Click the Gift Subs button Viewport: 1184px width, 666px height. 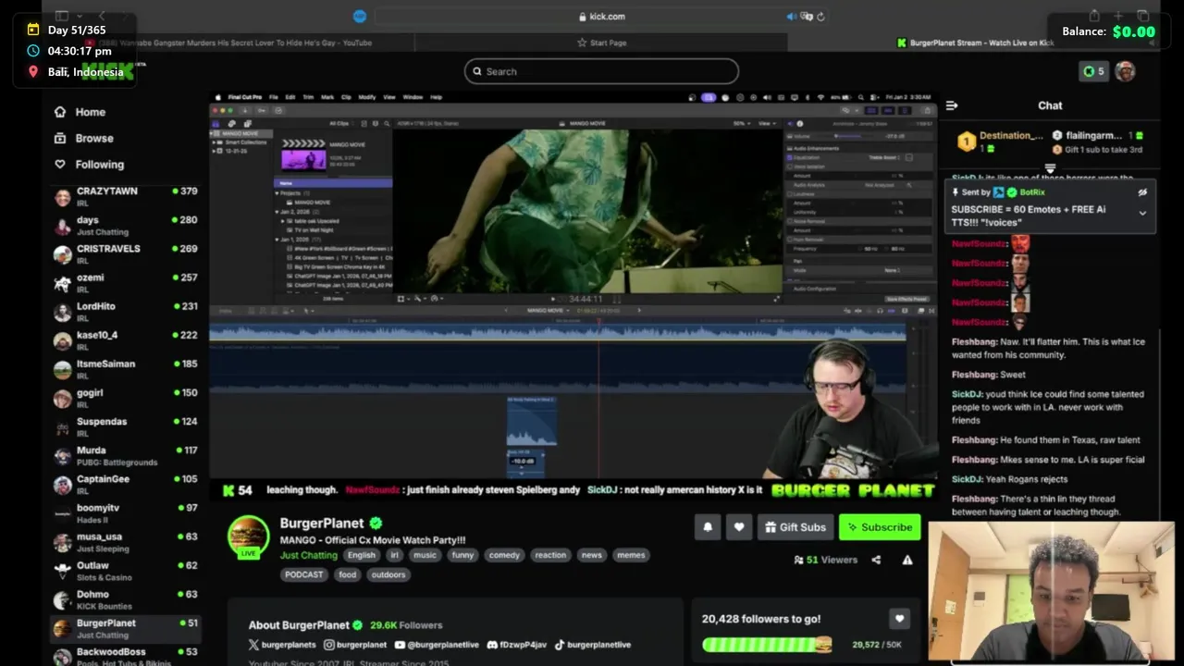[795, 527]
